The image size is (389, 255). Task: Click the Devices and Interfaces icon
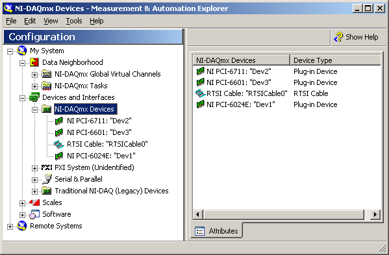[x=34, y=97]
